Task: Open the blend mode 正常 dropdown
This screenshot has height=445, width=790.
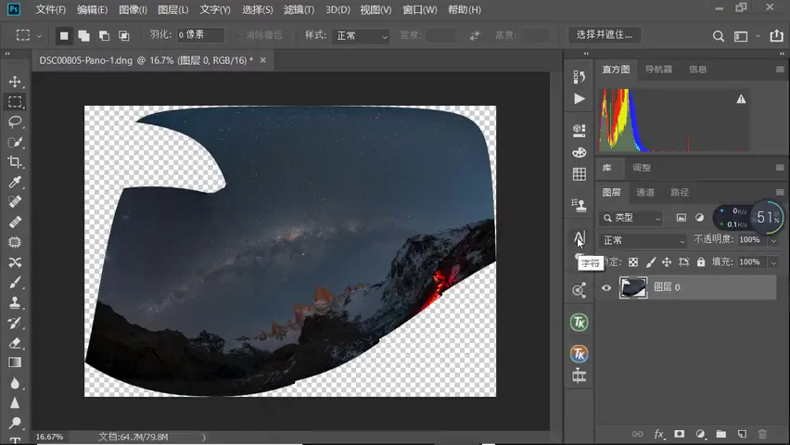Action: (x=643, y=240)
